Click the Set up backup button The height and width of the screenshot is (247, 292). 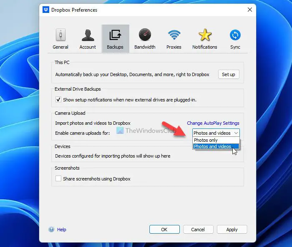coord(229,74)
